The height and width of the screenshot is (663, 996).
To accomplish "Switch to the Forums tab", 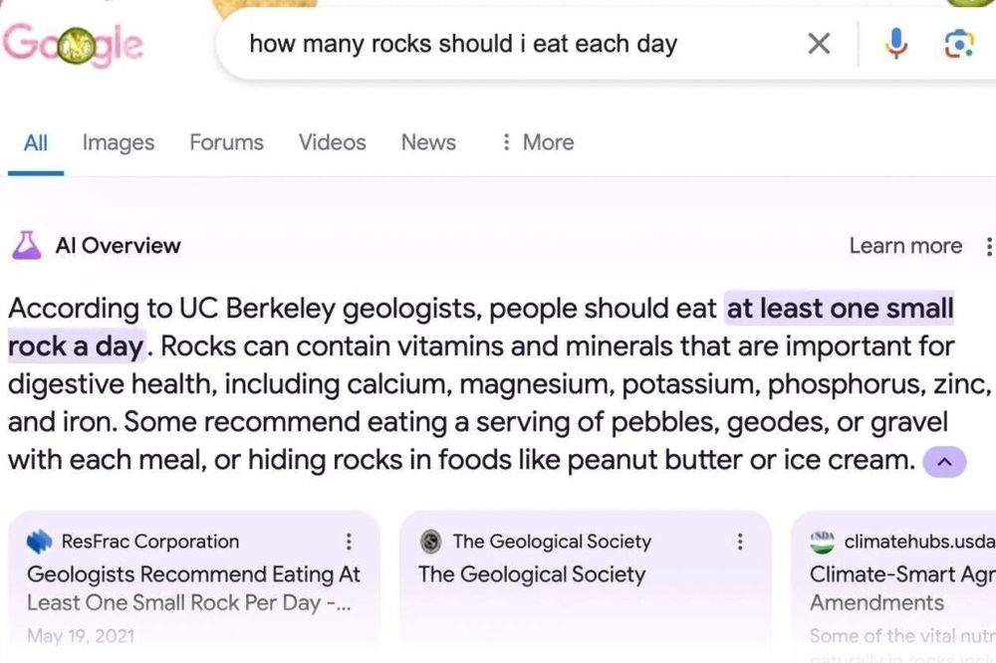I will 226,142.
